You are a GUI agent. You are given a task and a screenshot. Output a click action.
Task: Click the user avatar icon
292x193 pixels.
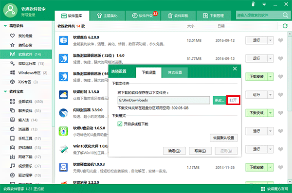[x=10, y=10]
